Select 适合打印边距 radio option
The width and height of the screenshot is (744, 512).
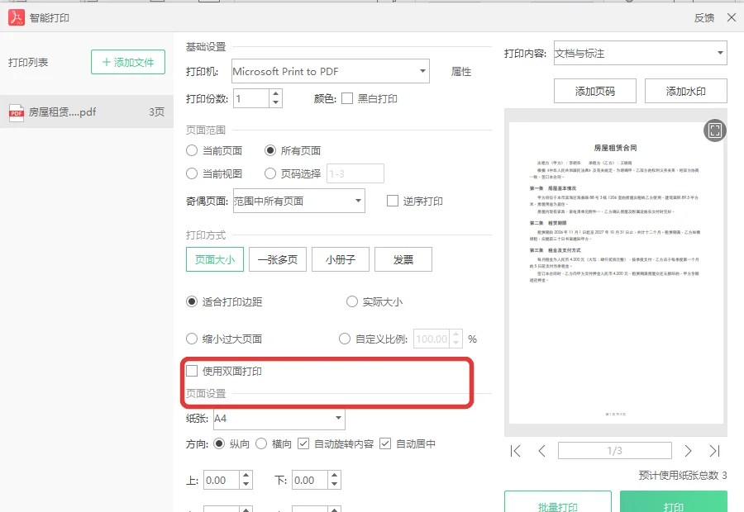point(192,302)
